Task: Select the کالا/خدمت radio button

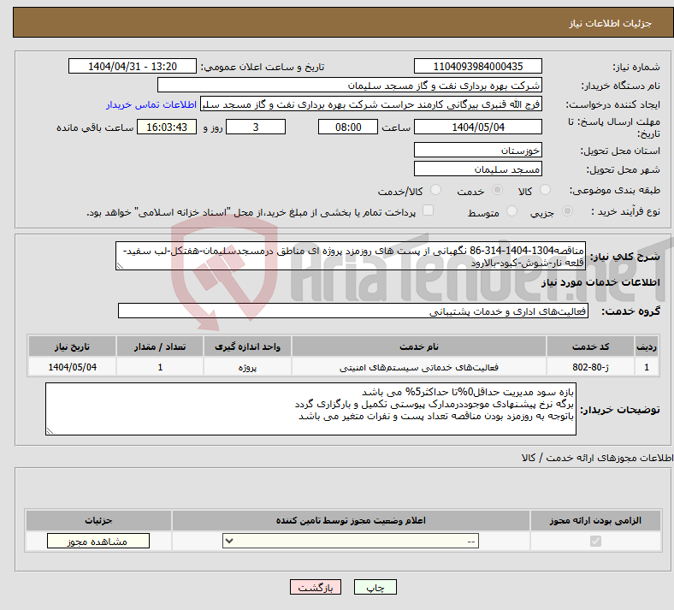Action: [436, 190]
